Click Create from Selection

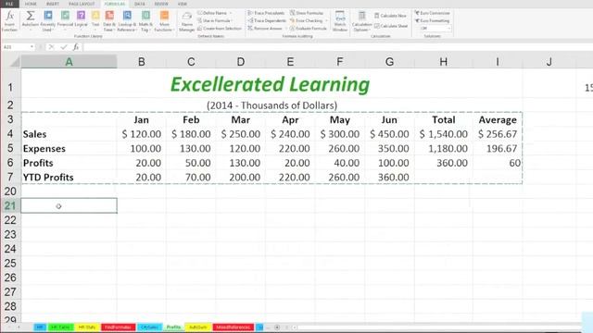point(220,29)
